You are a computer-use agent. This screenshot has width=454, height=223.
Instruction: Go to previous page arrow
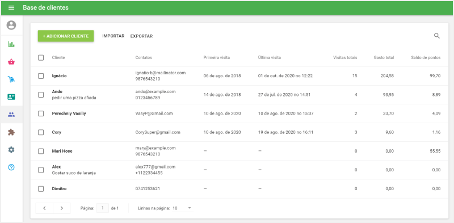tap(44, 208)
